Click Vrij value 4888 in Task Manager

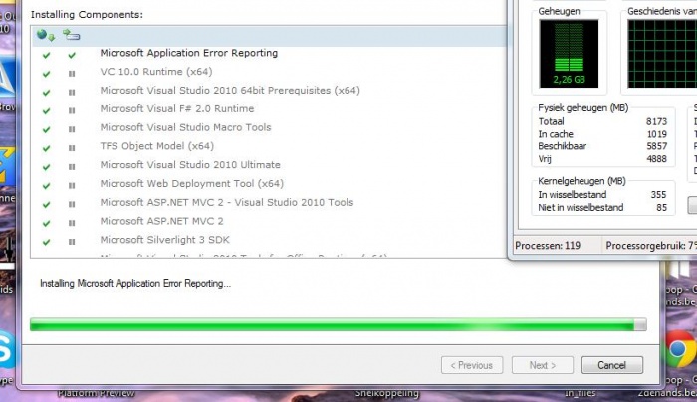[656, 158]
